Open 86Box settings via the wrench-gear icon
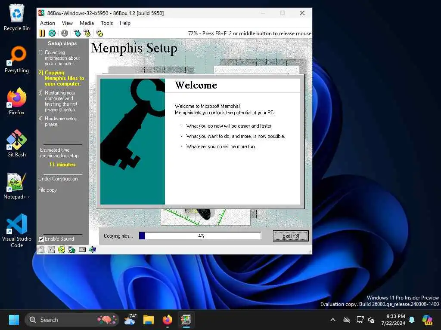 pos(99,33)
